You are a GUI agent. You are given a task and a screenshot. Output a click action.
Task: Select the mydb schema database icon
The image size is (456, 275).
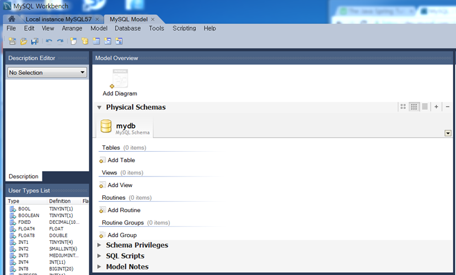(x=106, y=126)
